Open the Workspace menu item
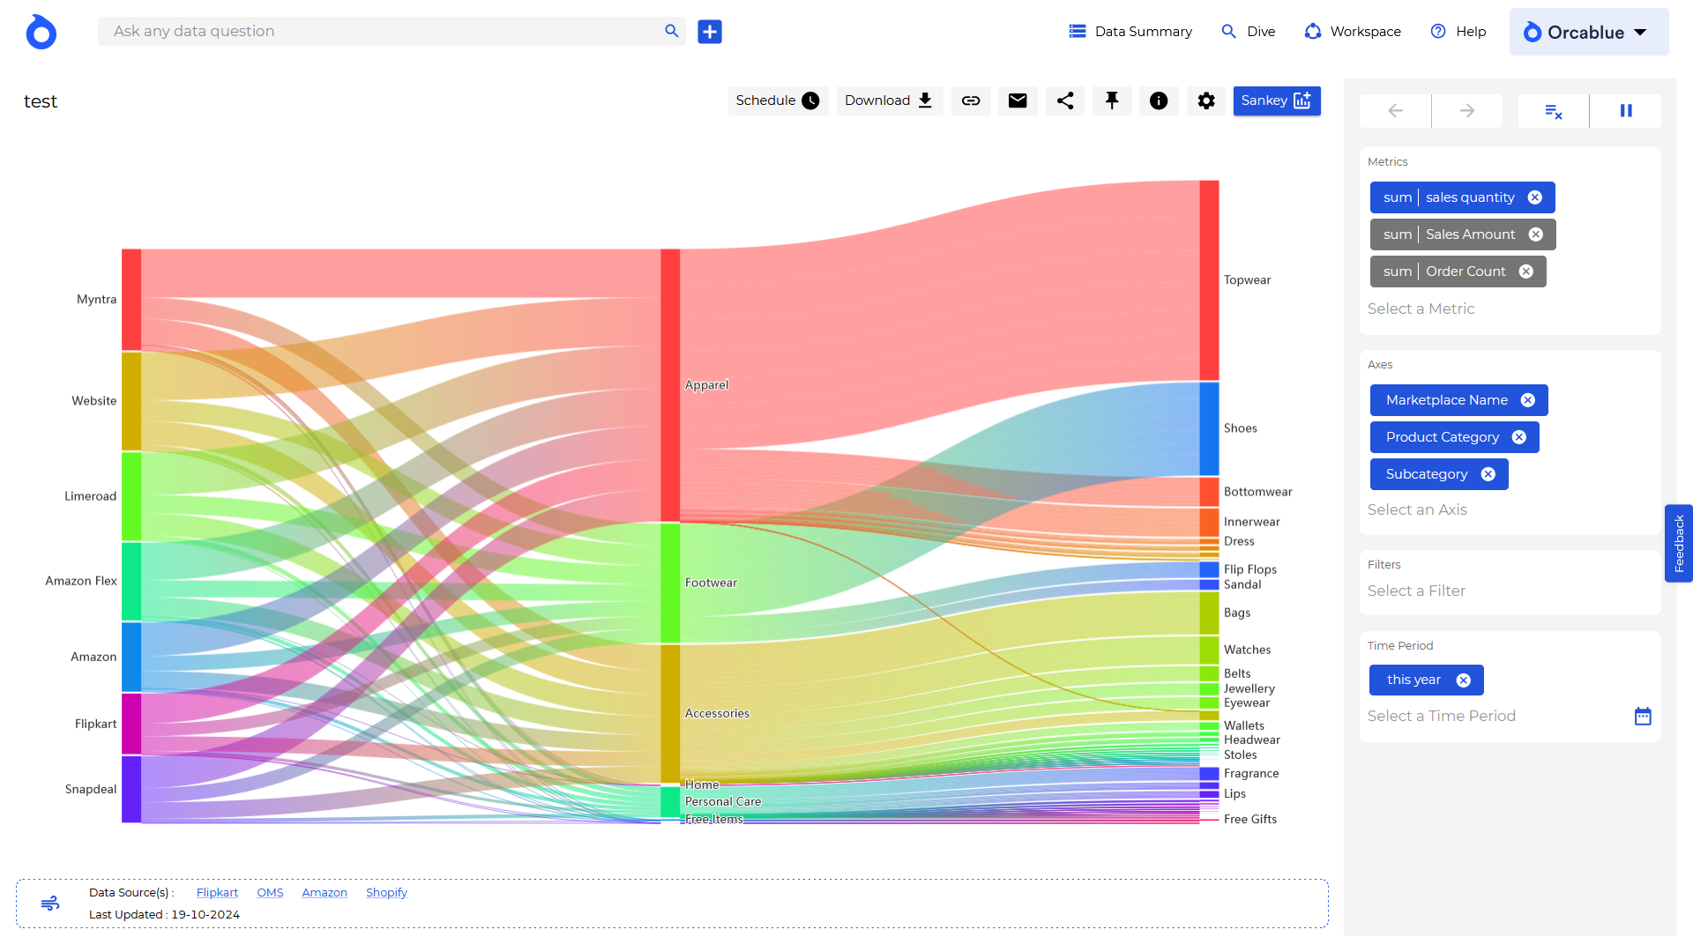The image size is (1693, 952). point(1352,31)
